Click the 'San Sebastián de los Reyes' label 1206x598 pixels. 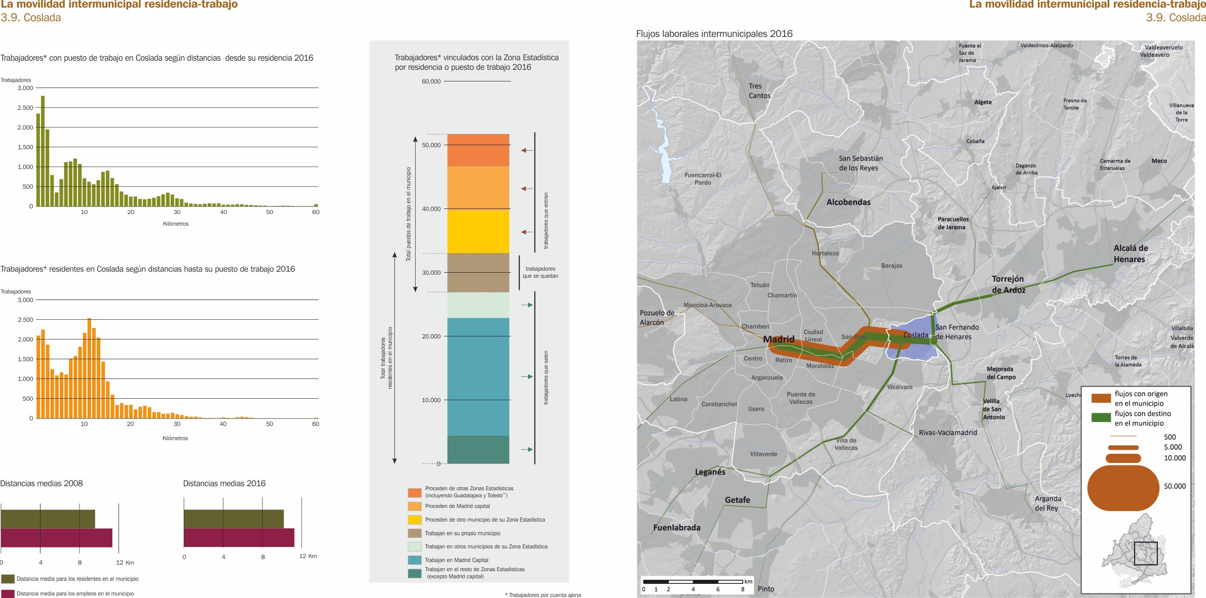(x=861, y=163)
